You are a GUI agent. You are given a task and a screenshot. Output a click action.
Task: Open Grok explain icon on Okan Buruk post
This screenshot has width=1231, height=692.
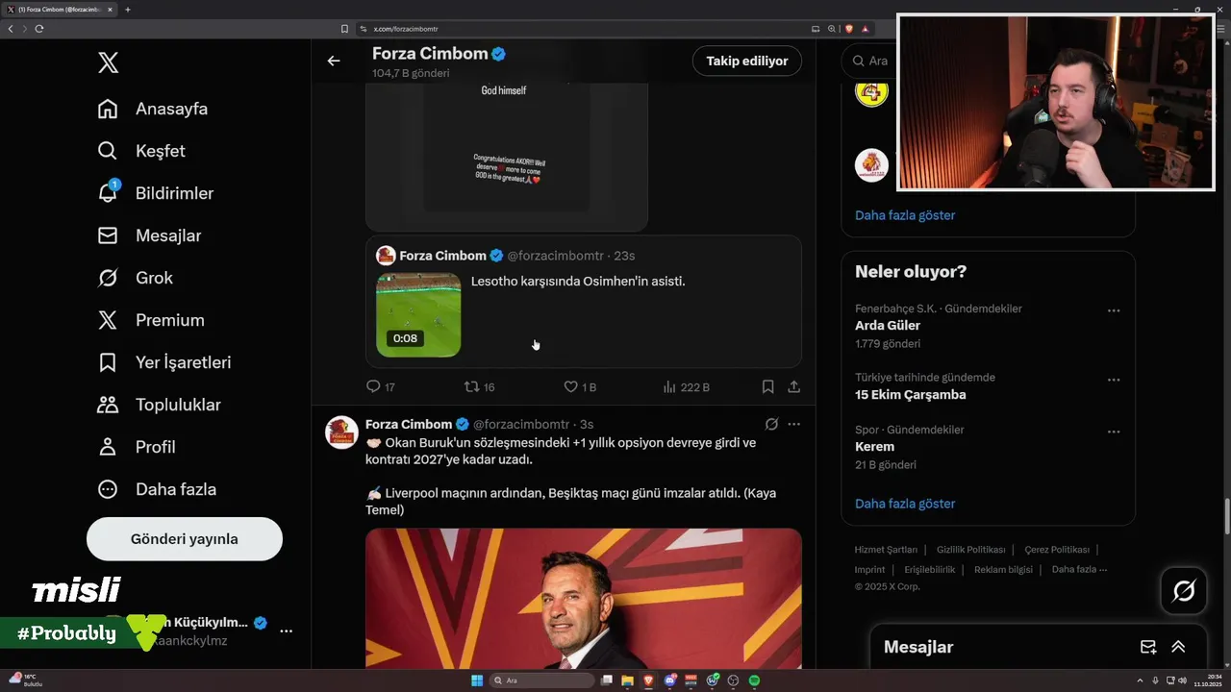[771, 424]
